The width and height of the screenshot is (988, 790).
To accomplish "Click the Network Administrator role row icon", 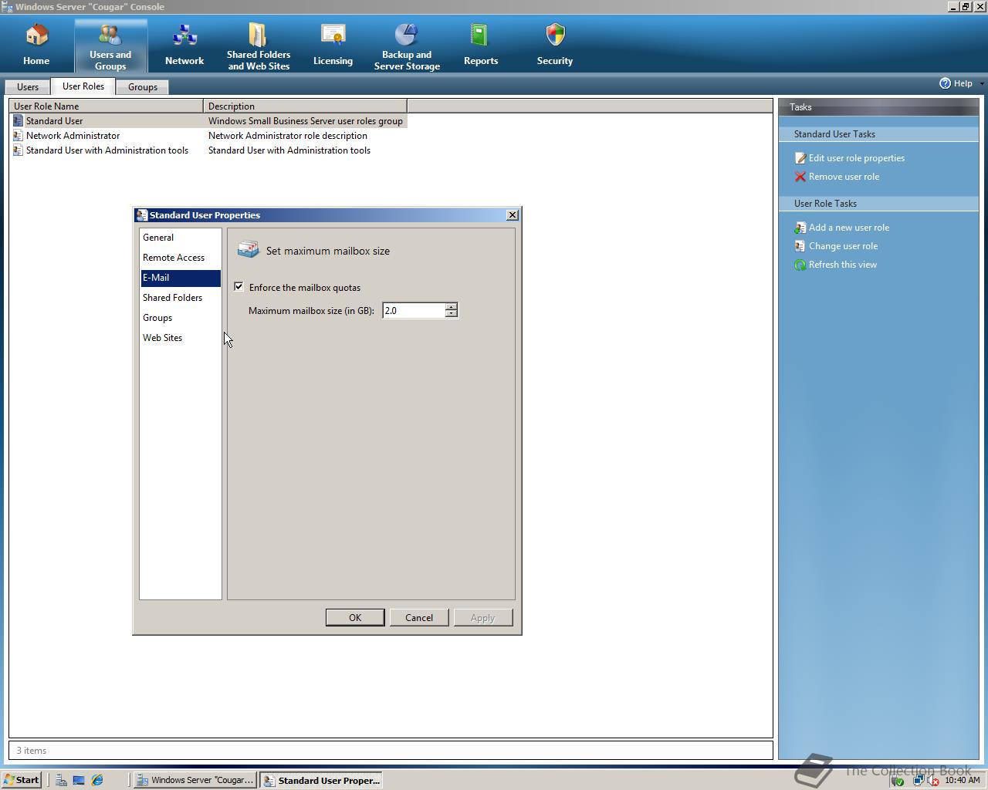I will coord(18,136).
